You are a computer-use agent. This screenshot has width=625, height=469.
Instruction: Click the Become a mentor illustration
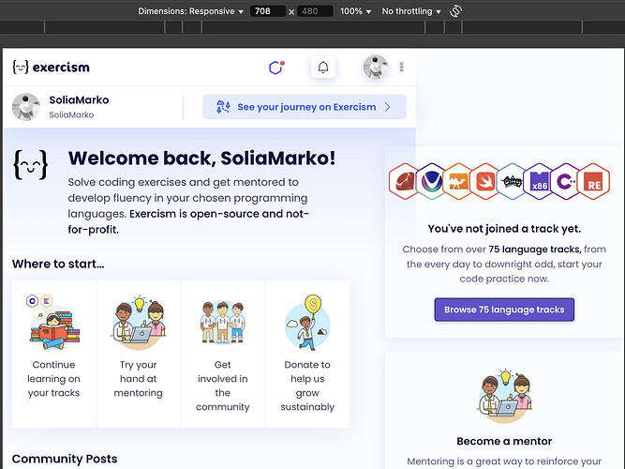(x=505, y=397)
